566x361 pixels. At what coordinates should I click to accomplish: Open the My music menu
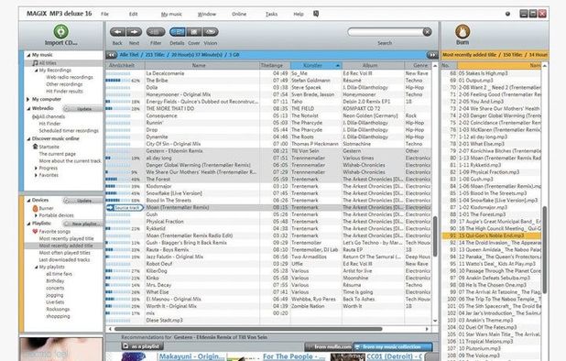(x=171, y=14)
